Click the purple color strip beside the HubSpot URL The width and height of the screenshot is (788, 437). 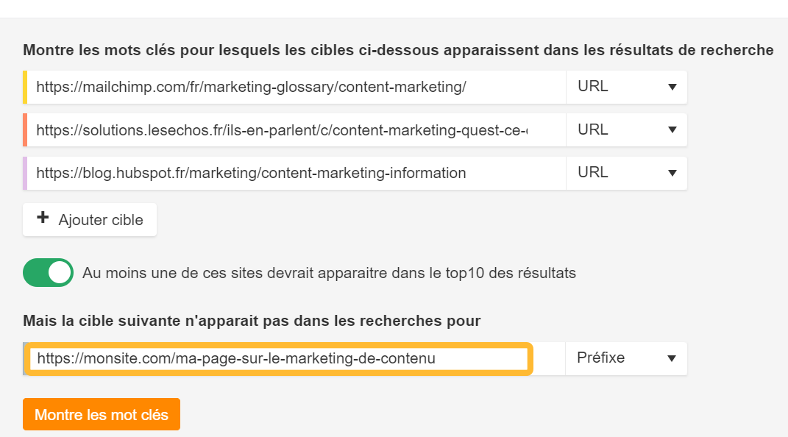tap(26, 173)
